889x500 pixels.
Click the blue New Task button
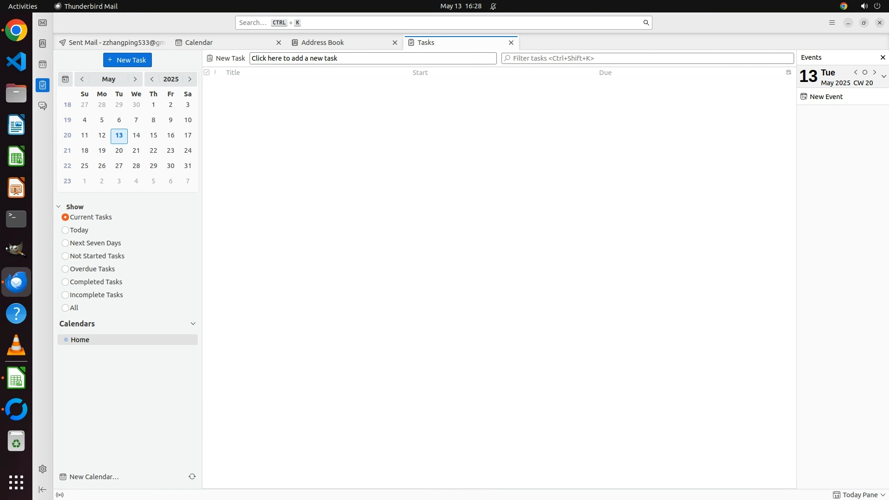127,60
